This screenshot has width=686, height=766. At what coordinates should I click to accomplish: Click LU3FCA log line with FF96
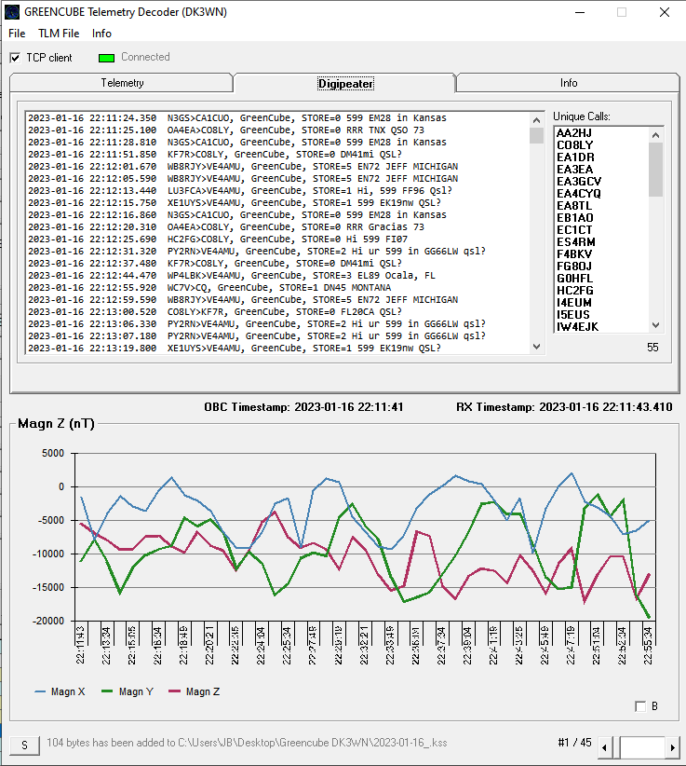coord(240,191)
